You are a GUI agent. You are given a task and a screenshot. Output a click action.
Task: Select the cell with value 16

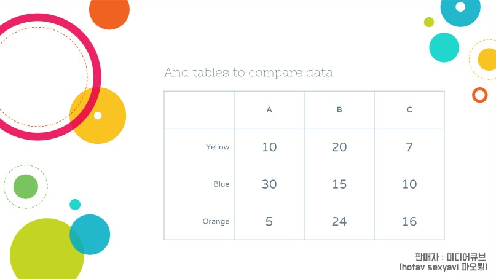(x=409, y=221)
